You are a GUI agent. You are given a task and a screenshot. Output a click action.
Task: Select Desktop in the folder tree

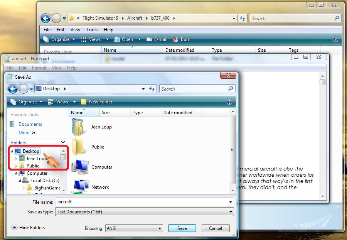coord(31,151)
